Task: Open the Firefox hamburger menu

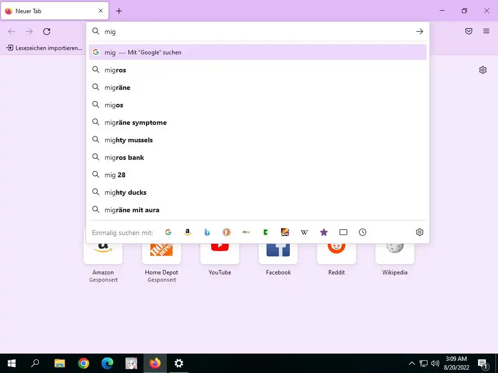Action: coord(486,31)
